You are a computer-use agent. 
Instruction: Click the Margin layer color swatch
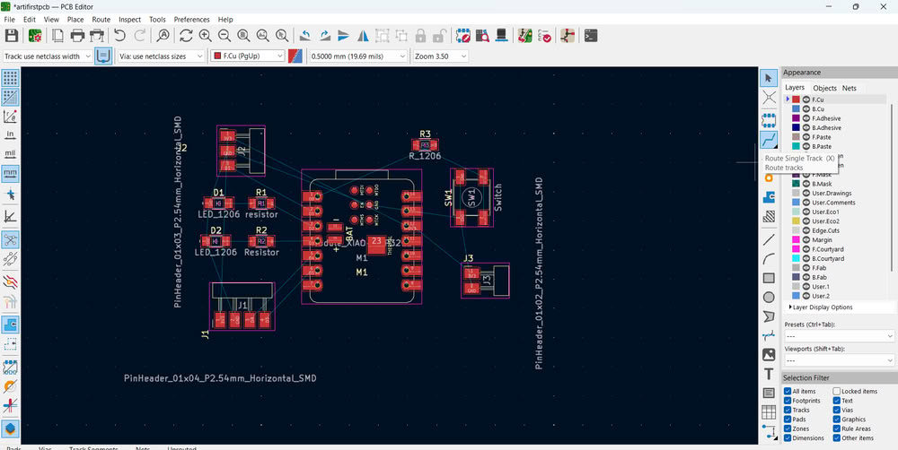[x=796, y=240]
